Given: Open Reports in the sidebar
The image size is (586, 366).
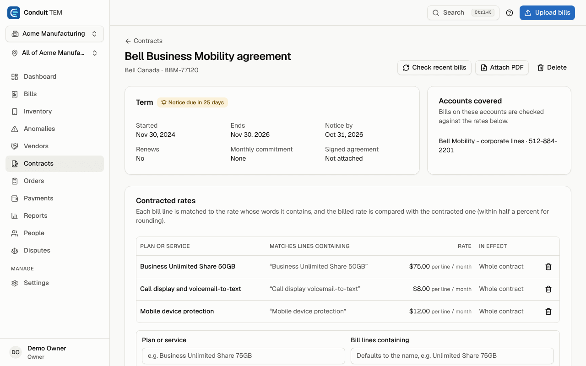Looking at the screenshot, I should (x=55, y=216).
